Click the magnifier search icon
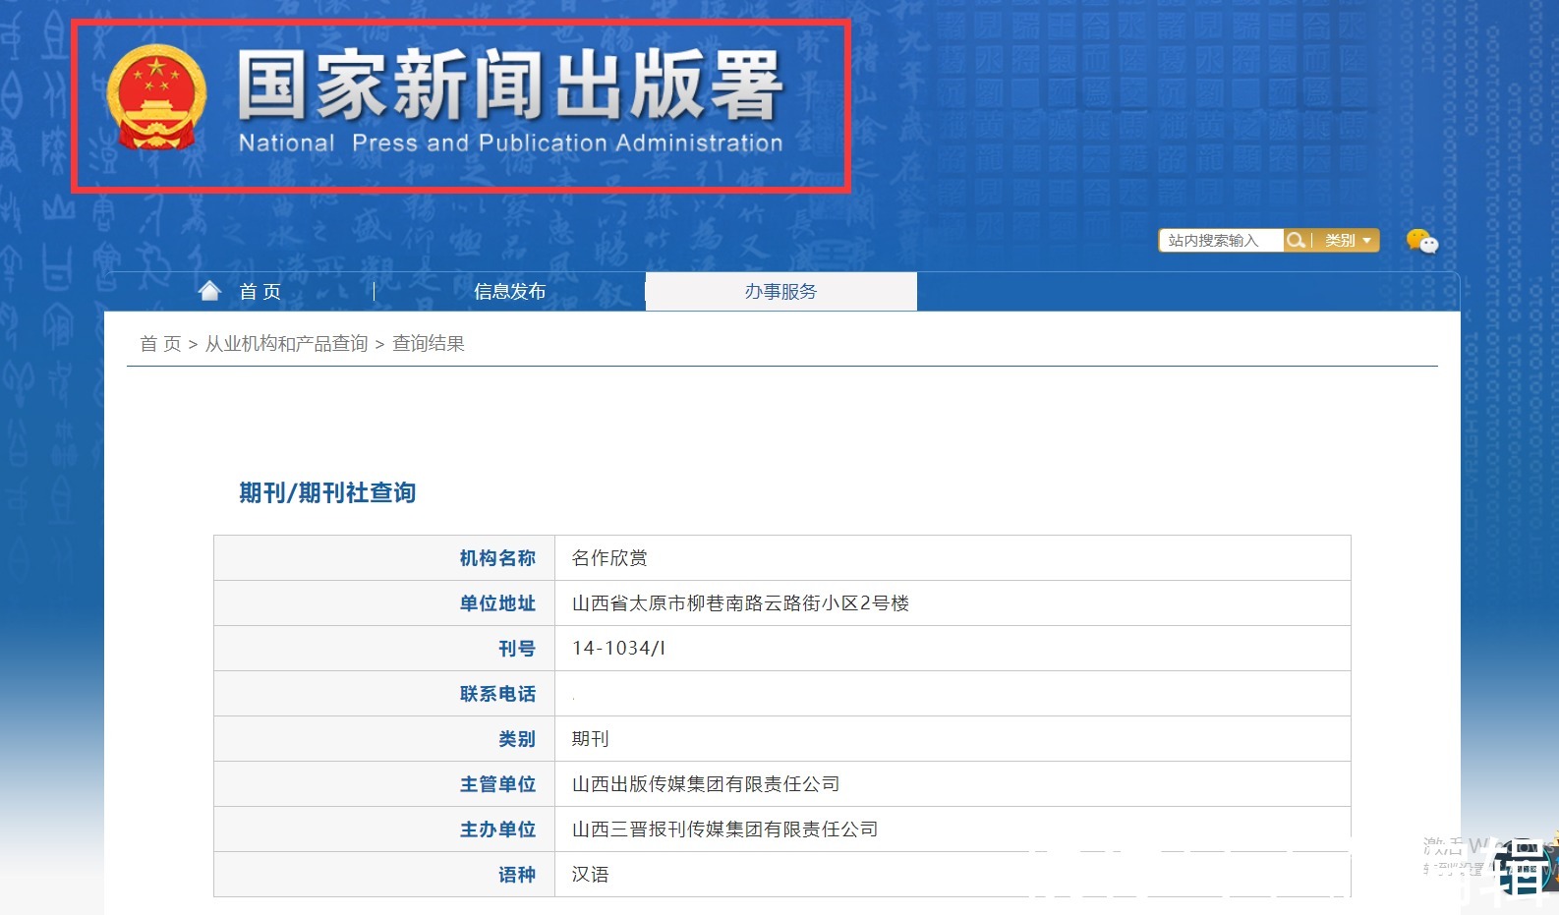Viewport: 1559px width, 915px height. [1296, 240]
